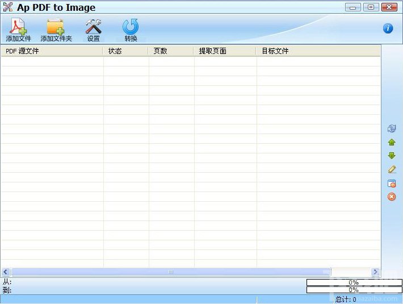This screenshot has height=304, width=403.
Task: Sort by PDF 源文件 column header
Action: click(x=52, y=51)
